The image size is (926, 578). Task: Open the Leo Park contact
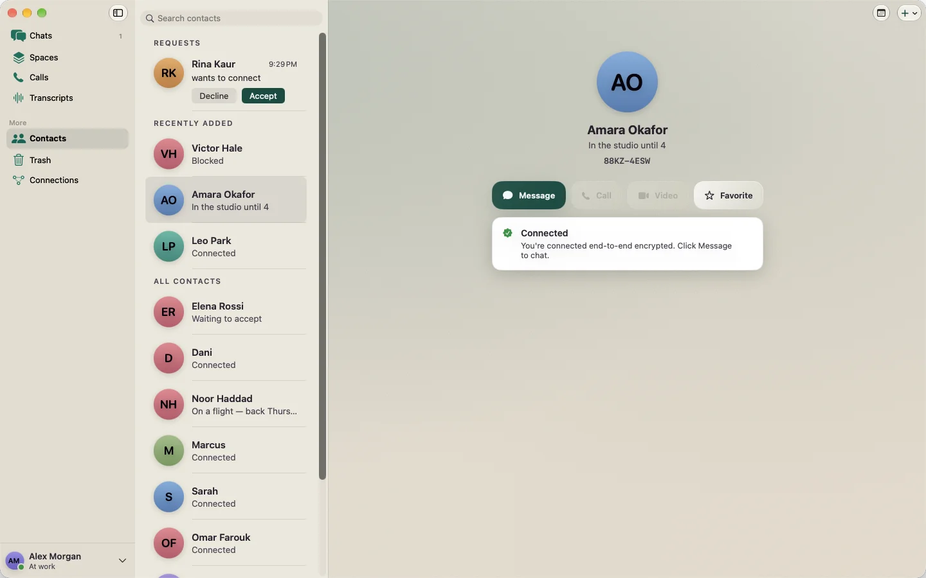(x=226, y=247)
